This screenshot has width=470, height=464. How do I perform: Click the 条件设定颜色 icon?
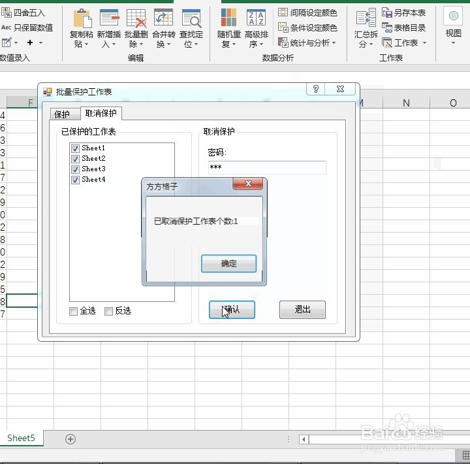pos(283,27)
